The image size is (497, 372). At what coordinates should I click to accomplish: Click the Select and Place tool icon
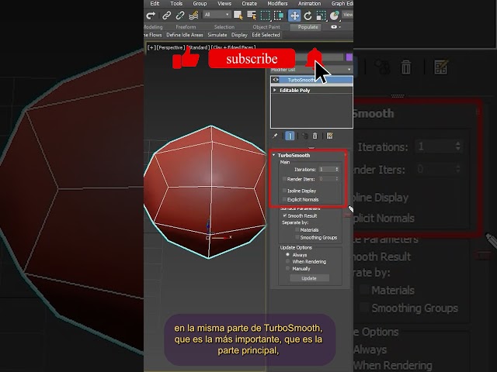(x=335, y=15)
